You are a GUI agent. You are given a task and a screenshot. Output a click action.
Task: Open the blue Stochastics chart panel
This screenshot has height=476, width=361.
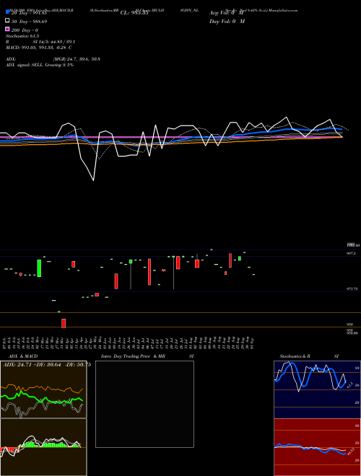317,389
